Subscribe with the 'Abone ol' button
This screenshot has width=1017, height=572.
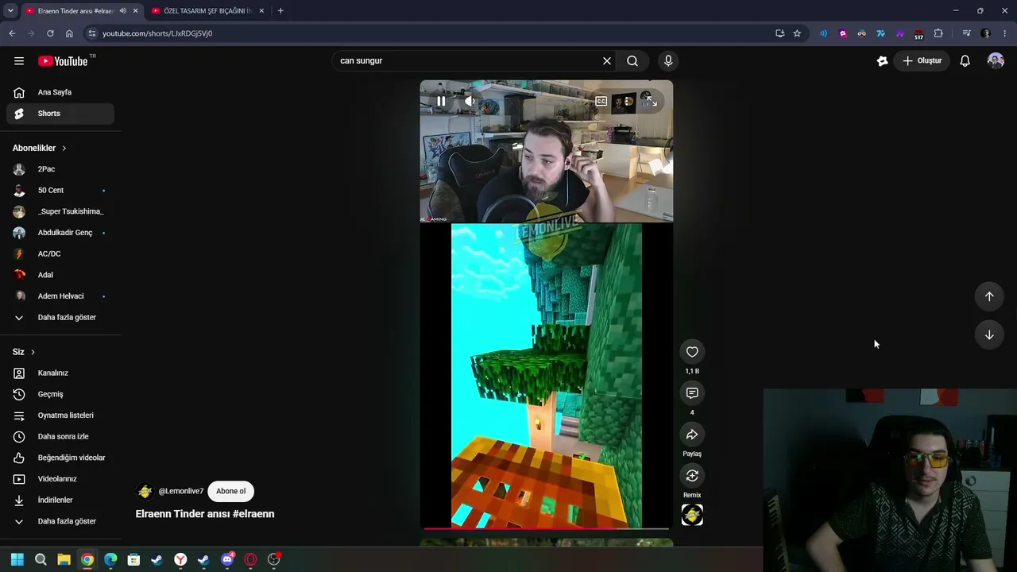(231, 491)
